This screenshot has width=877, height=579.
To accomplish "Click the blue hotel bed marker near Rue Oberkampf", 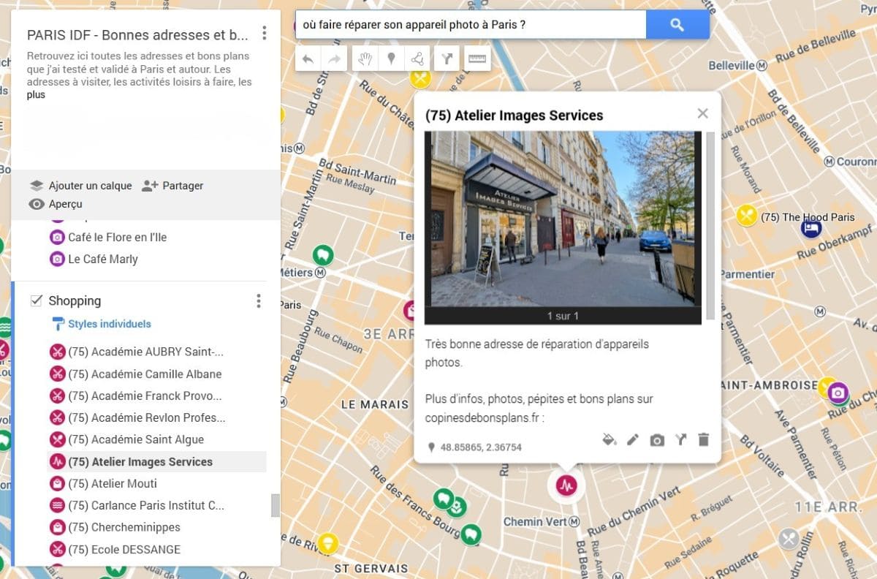I will [811, 229].
